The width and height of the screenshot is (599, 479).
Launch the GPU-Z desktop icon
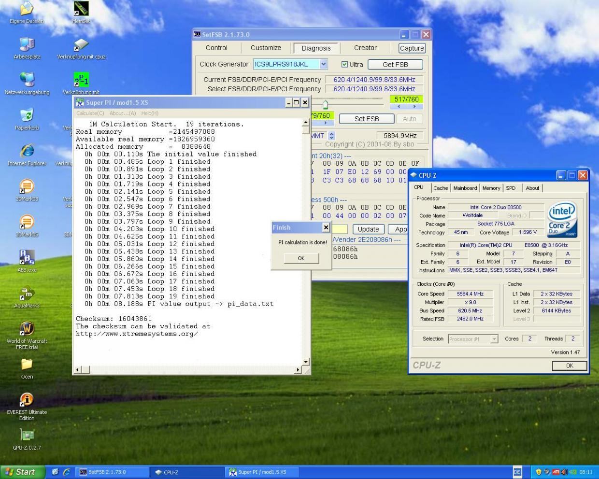(27, 435)
